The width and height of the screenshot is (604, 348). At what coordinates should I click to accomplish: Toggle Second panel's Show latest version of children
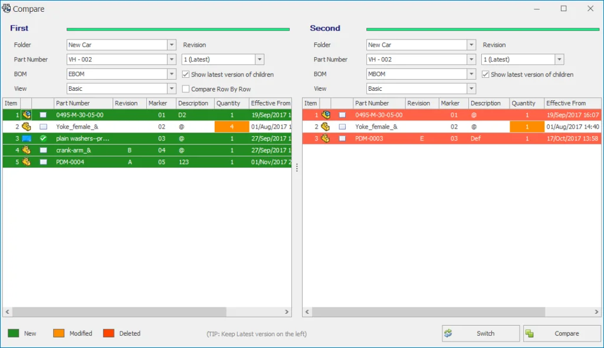point(485,74)
